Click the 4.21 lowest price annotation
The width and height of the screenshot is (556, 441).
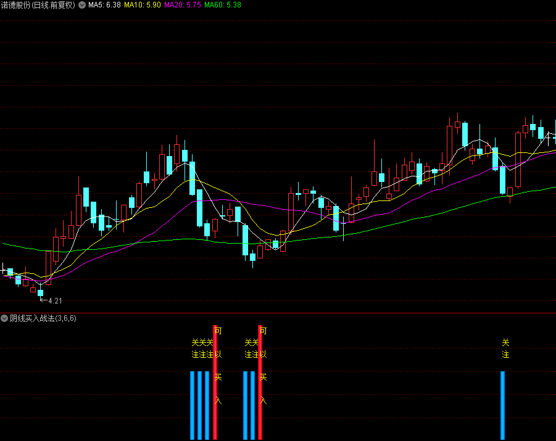pyautogui.click(x=55, y=301)
